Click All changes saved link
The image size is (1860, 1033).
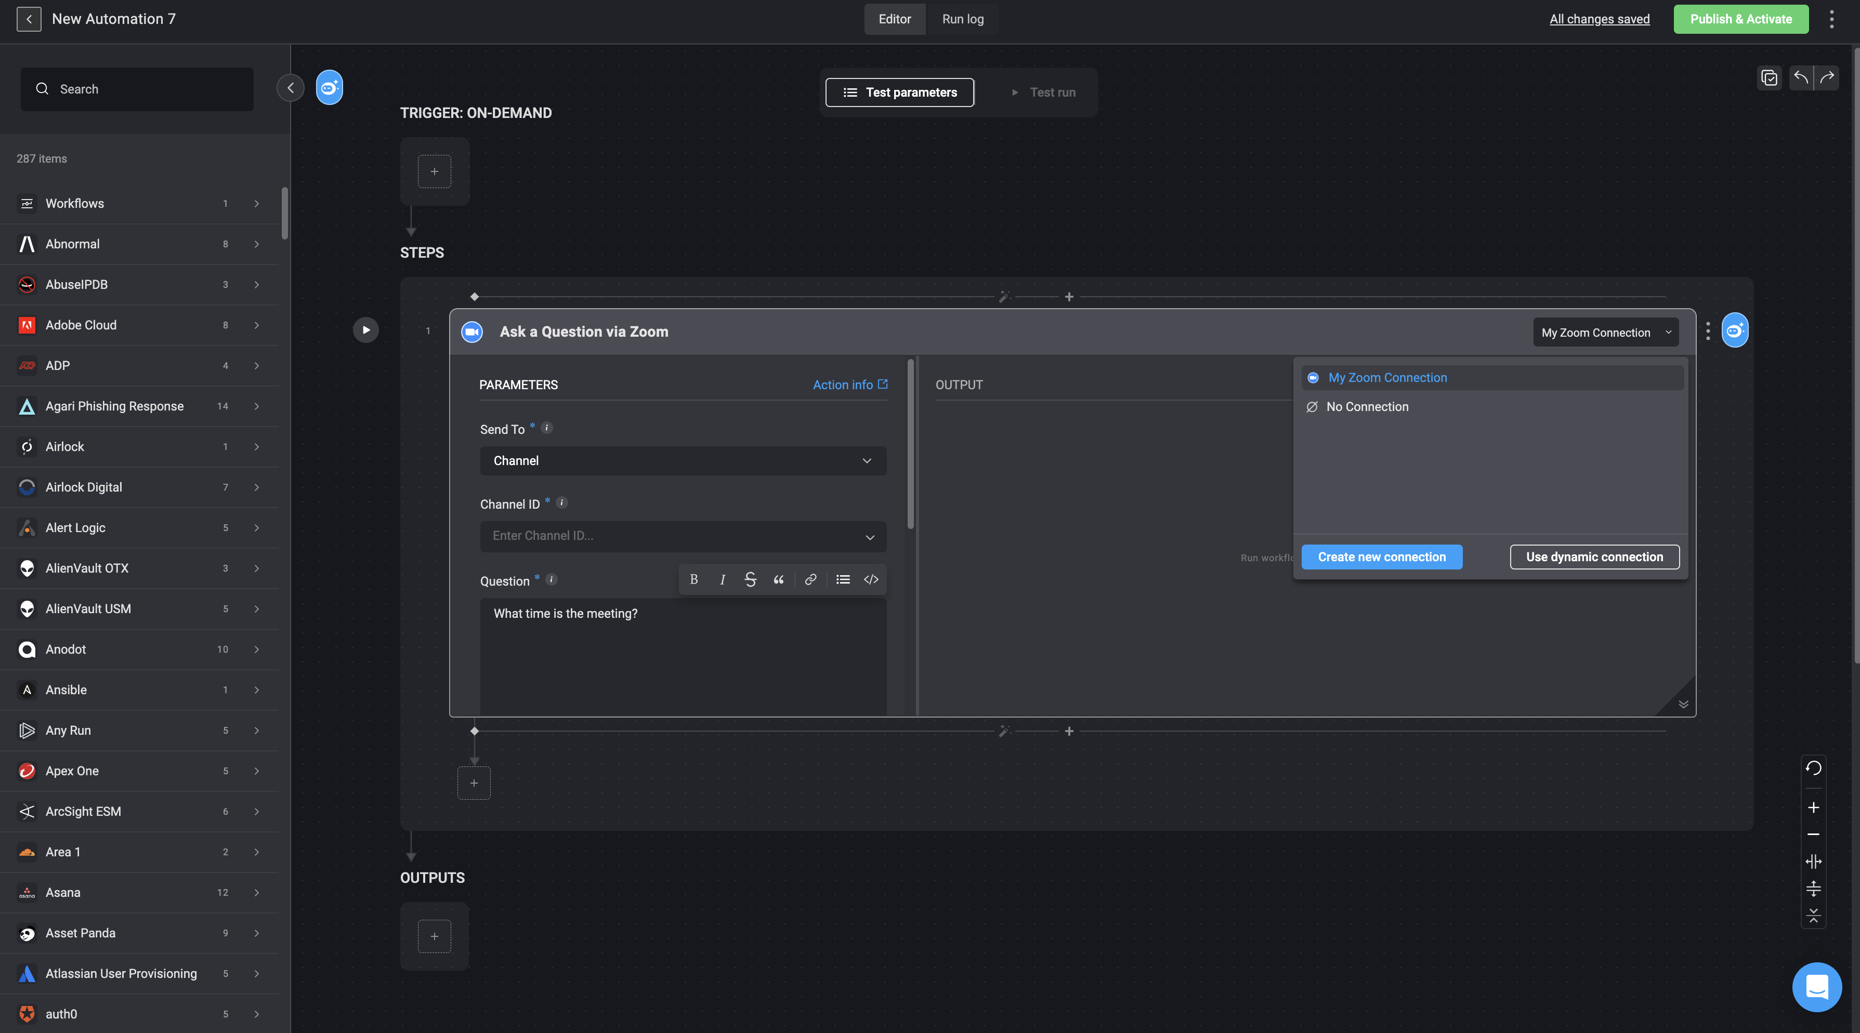[x=1600, y=19]
